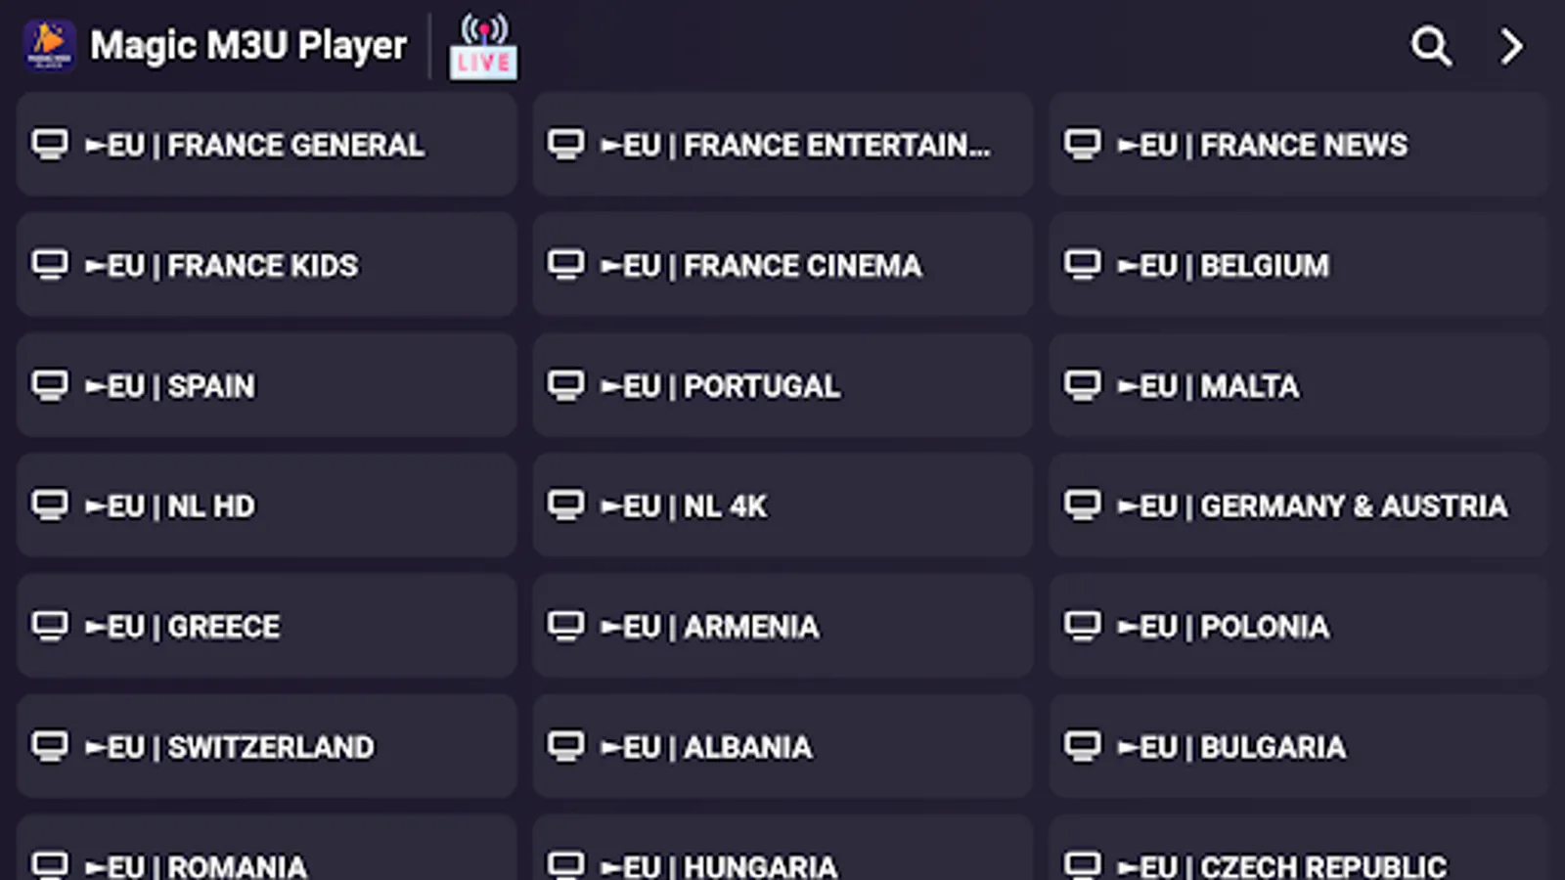Click the monitor icon on EU HUNGARIA

click(x=566, y=863)
